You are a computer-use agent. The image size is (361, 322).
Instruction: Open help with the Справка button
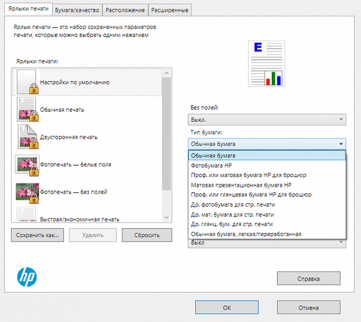pos(309,279)
